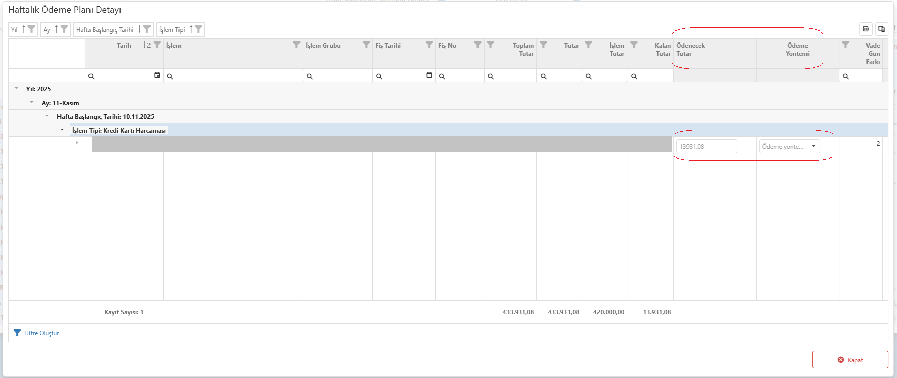Image resolution: width=897 pixels, height=378 pixels.
Task: Expand the detail arrow of the greyed-out data row
Action: pos(77,143)
